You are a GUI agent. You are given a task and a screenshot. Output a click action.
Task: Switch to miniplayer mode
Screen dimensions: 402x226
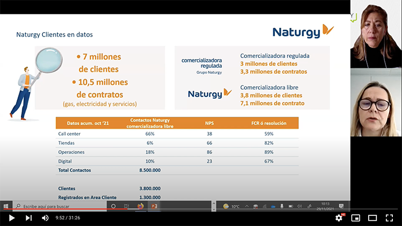tap(355, 218)
